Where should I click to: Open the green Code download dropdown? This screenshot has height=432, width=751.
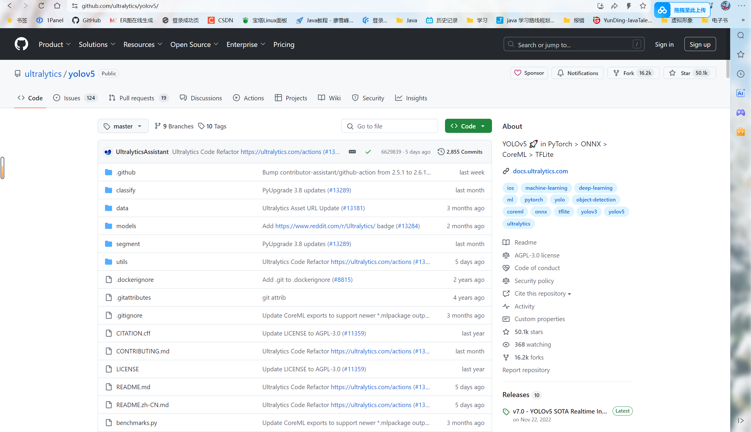click(468, 126)
